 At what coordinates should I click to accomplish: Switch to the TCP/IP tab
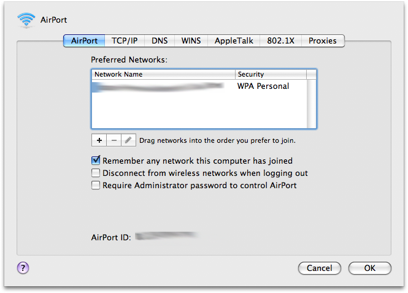pyautogui.click(x=125, y=41)
